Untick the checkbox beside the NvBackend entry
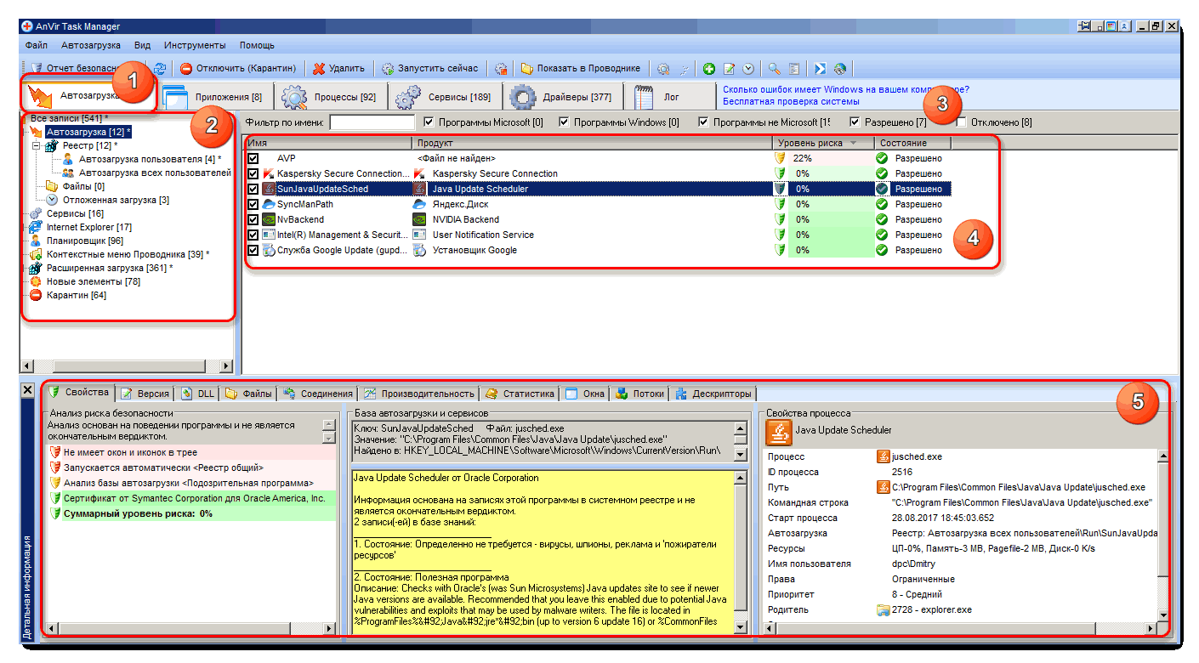This screenshot has width=1199, height=663. [x=253, y=219]
